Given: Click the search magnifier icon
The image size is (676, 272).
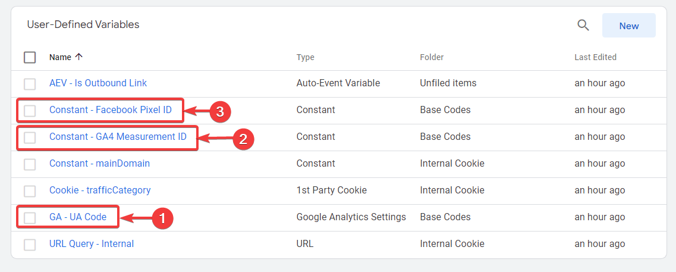Looking at the screenshot, I should tap(583, 26).
